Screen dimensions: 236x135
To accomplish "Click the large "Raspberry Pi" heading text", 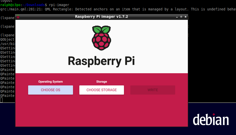I will pyautogui.click(x=101, y=61).
